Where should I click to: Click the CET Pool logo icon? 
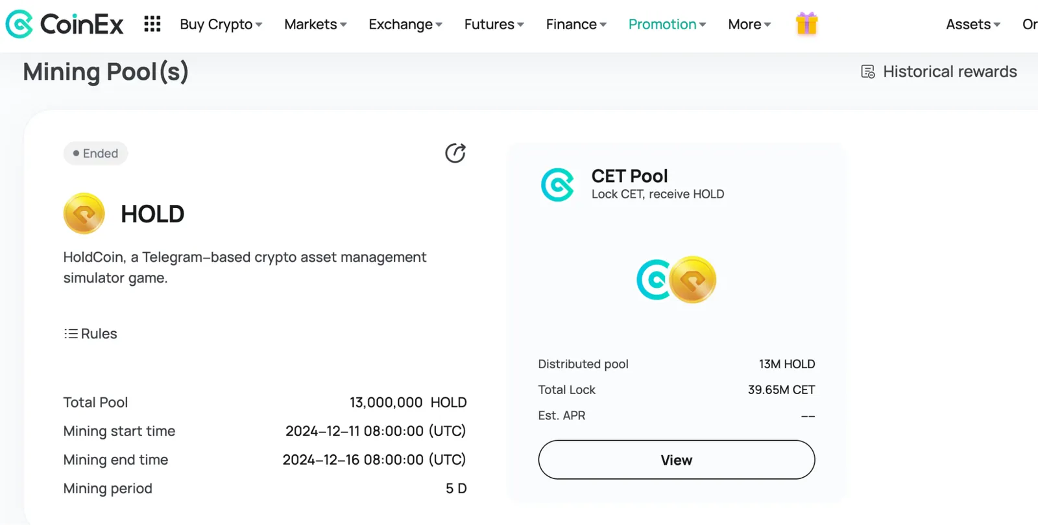coord(558,185)
